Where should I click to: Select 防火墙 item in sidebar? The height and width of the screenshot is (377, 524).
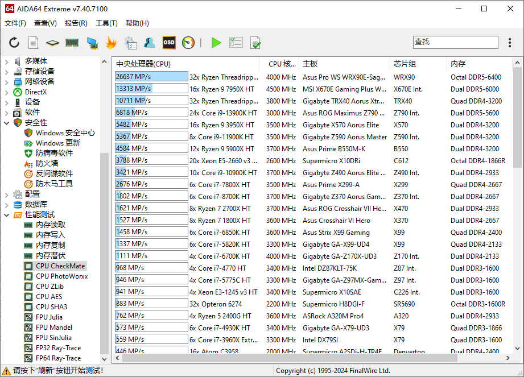pos(47,164)
